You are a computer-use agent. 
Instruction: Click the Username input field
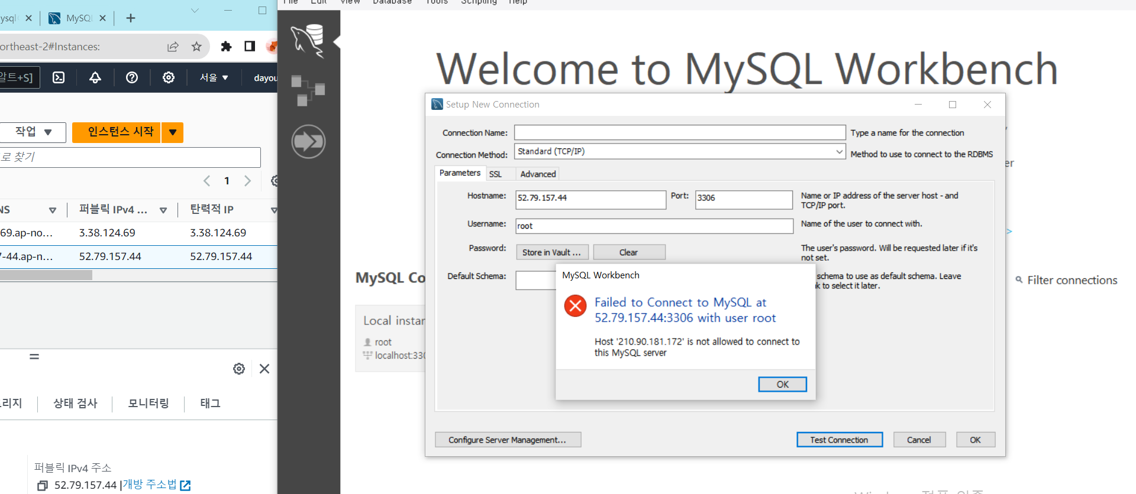click(x=654, y=226)
